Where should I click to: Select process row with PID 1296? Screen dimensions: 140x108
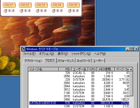(x=79, y=106)
